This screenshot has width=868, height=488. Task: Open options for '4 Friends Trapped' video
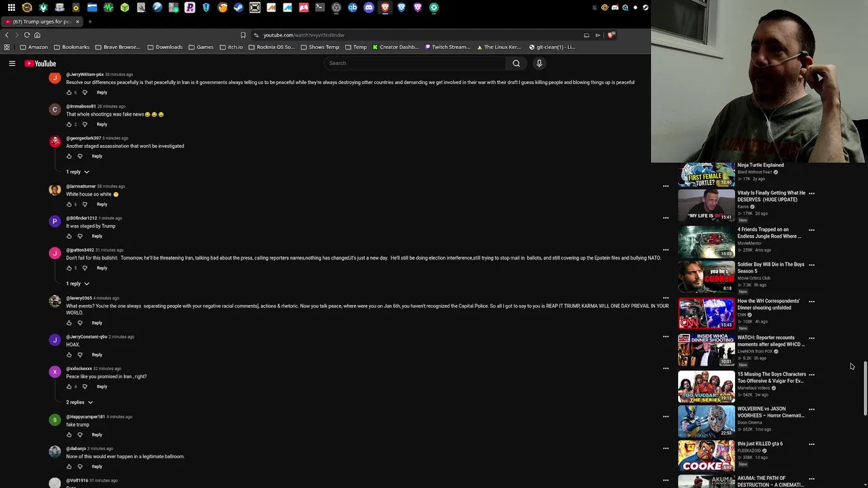click(x=812, y=230)
